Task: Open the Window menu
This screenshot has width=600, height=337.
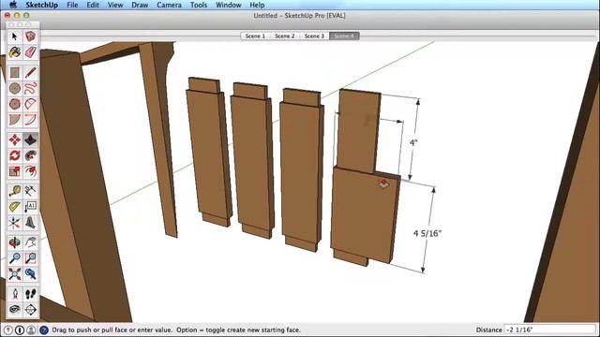Action: click(x=228, y=5)
